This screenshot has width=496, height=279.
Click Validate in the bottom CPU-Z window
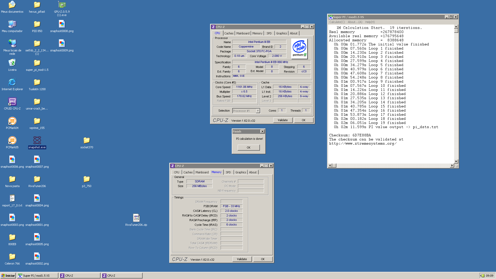click(x=242, y=259)
